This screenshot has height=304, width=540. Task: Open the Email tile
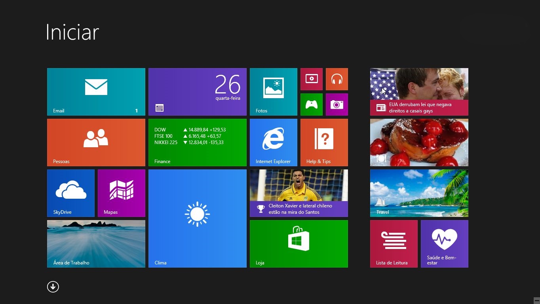pos(96,92)
